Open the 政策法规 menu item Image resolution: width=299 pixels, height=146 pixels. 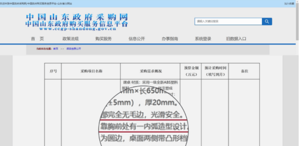pyautogui.click(x=71, y=39)
